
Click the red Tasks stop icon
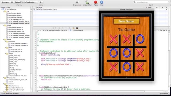coord(96,2)
